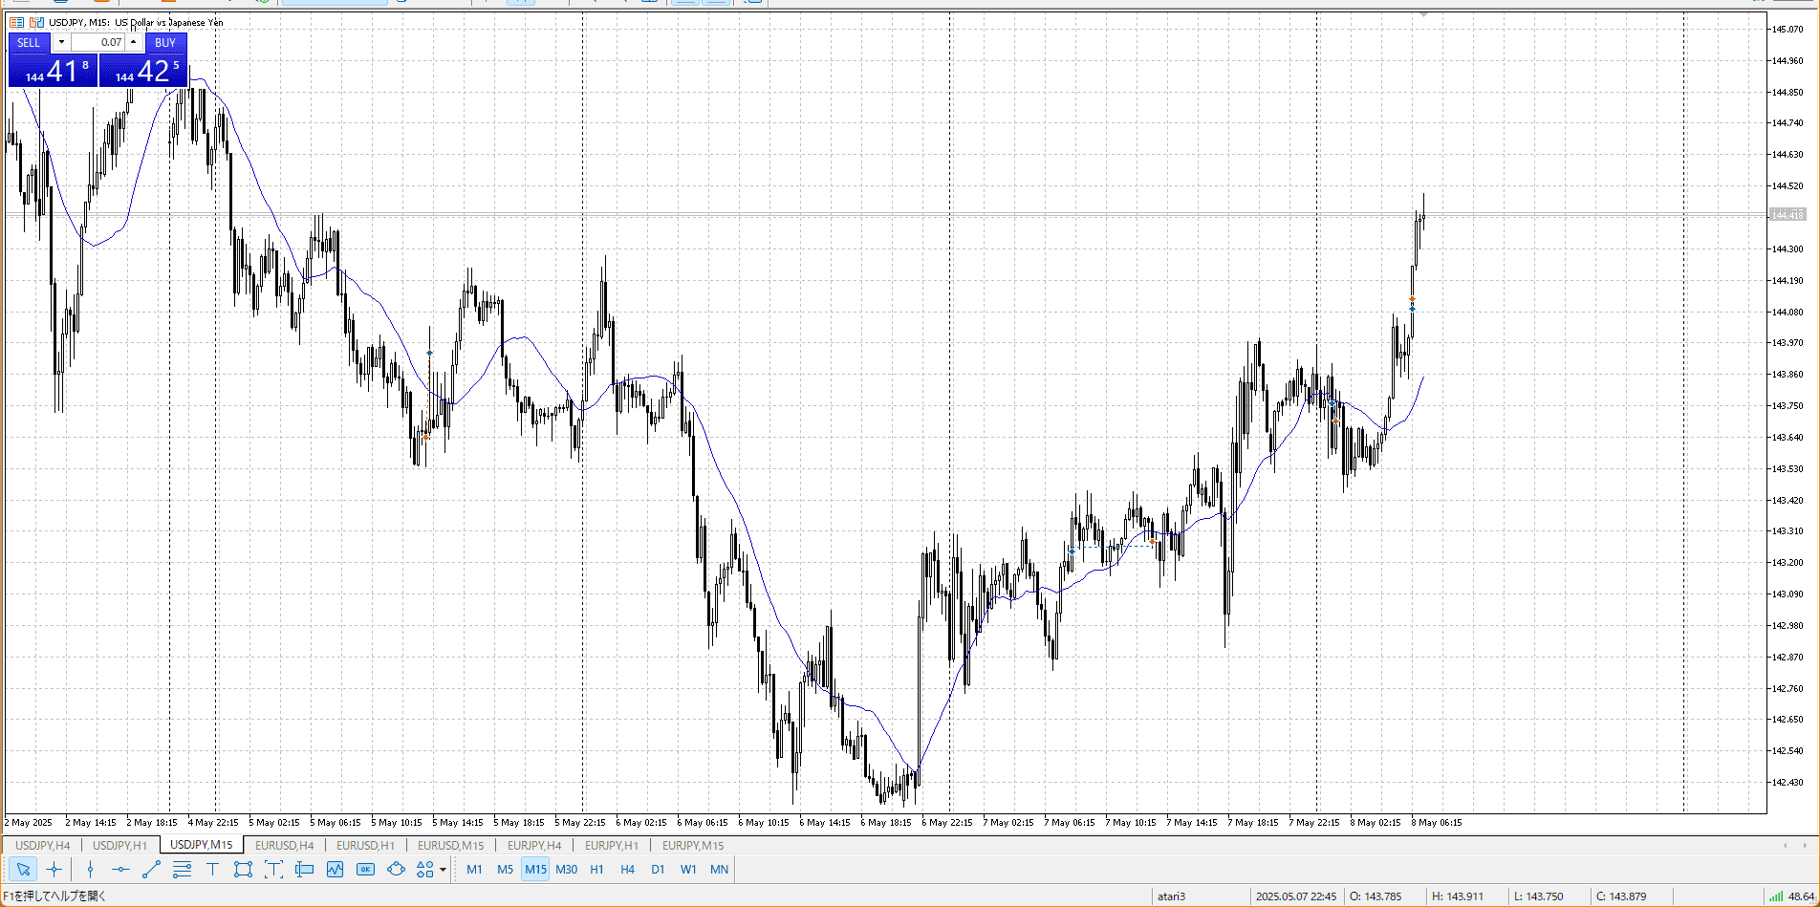Decrease lot volume with down arrow

click(x=61, y=42)
